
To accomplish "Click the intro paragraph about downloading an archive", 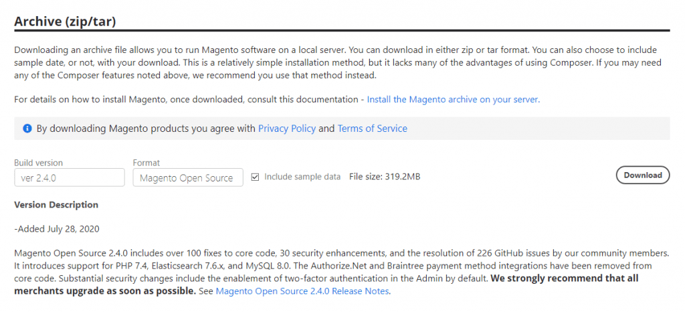I will pyautogui.click(x=338, y=62).
